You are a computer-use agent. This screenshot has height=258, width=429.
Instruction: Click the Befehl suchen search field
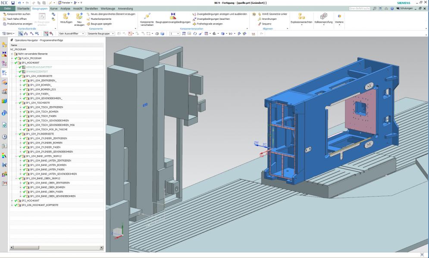(x=359, y=8)
